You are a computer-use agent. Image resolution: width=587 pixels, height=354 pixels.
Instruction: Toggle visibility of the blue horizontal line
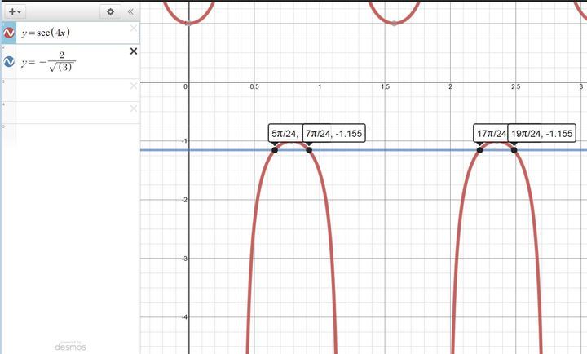pyautogui.click(x=9, y=61)
